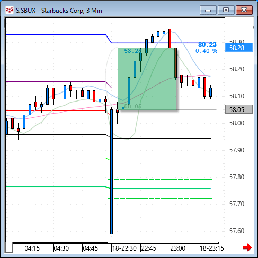Click the chart application icon in the title bar
Viewport: 258px width, 258px height.
(10, 10)
